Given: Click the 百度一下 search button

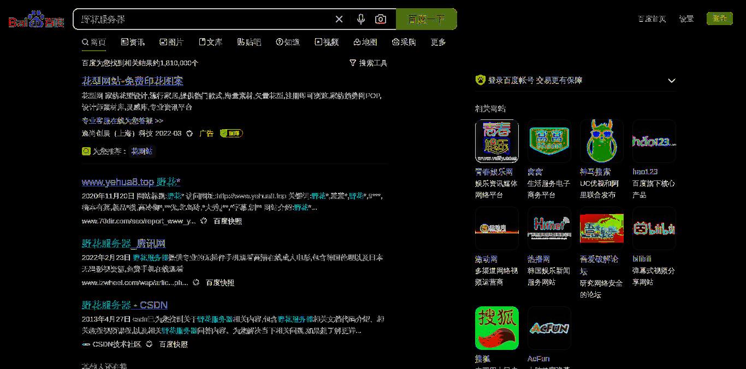Looking at the screenshot, I should [x=426, y=19].
